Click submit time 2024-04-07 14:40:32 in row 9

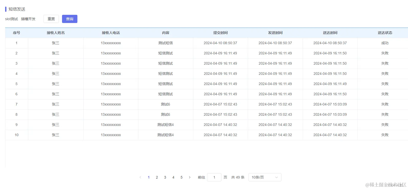click(220, 125)
